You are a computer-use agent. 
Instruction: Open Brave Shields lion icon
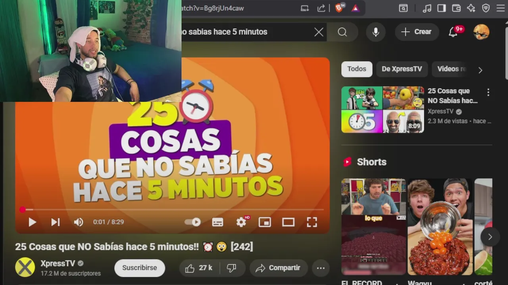click(x=339, y=8)
